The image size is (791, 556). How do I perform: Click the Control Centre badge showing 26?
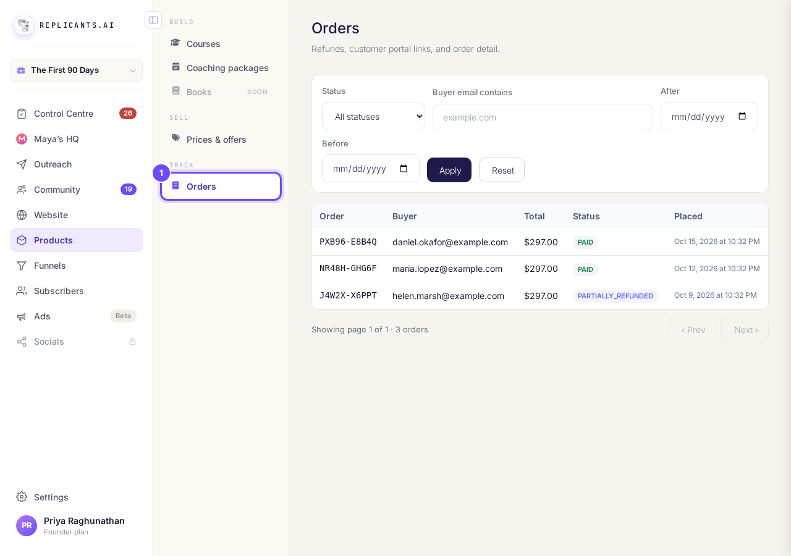pyautogui.click(x=128, y=114)
